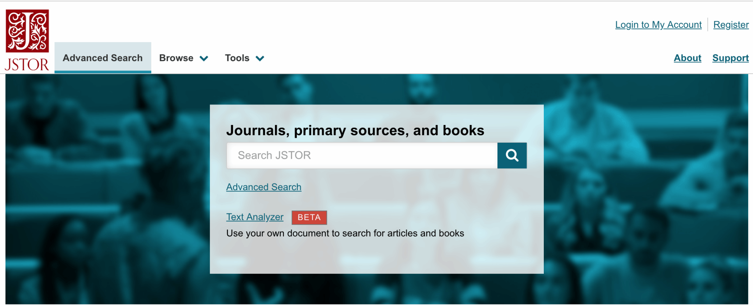Open the Browse menu label
This screenshot has width=753, height=305.
pos(176,58)
